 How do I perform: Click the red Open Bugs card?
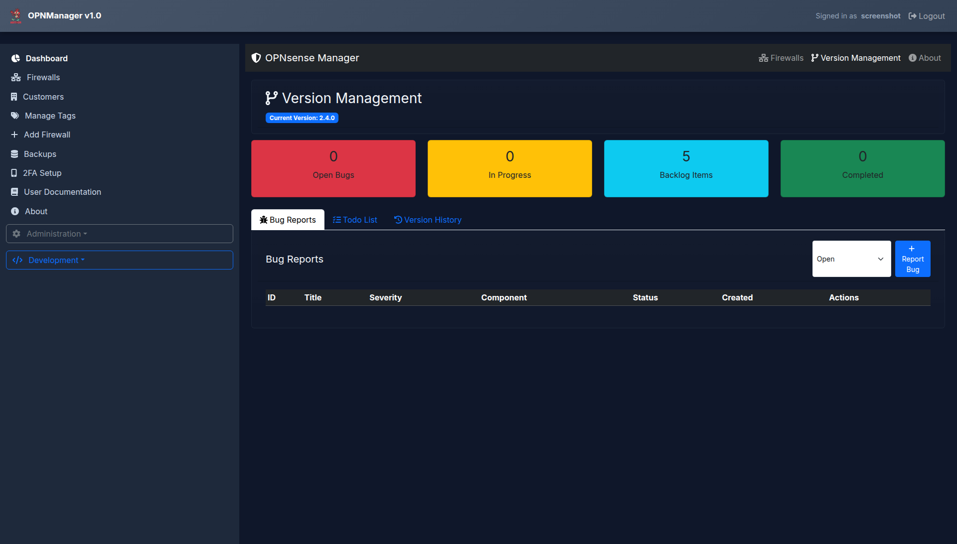click(x=333, y=168)
